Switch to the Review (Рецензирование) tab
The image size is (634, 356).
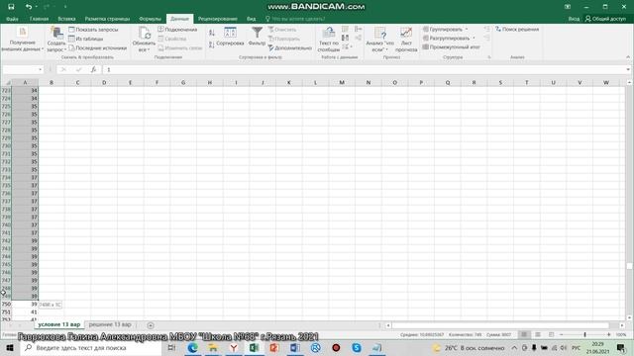coord(218,19)
